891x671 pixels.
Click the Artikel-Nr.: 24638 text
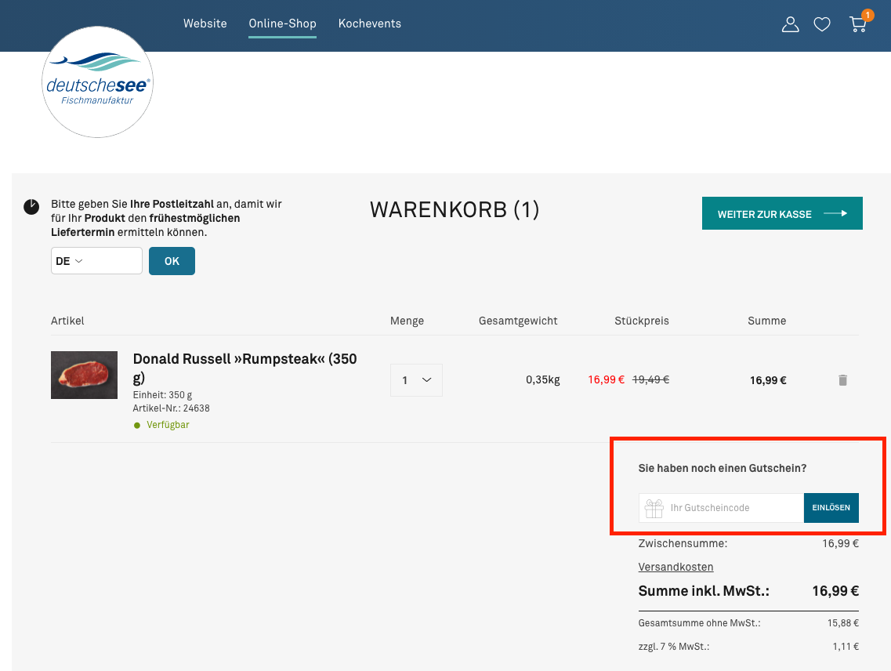coord(171,408)
